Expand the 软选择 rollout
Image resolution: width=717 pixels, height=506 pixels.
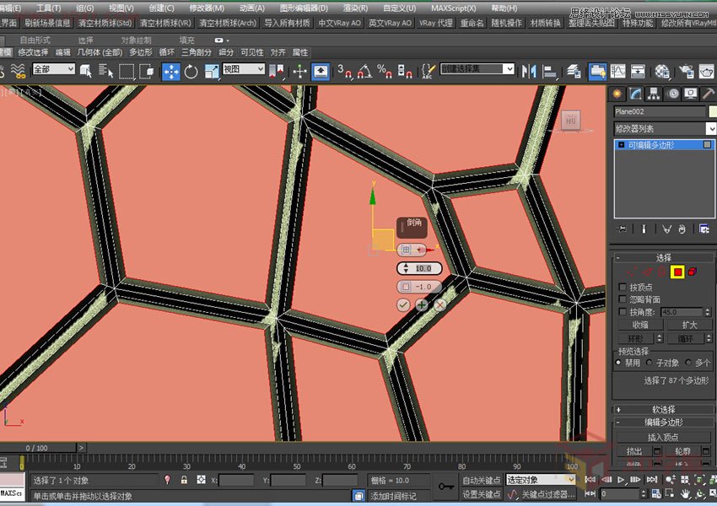coord(663,410)
